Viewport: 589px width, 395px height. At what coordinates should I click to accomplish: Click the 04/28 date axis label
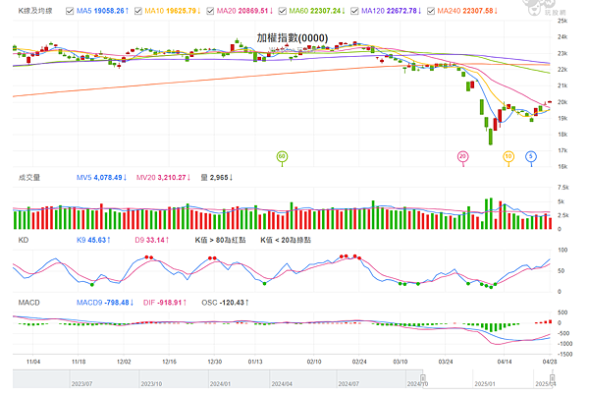pos(550,362)
